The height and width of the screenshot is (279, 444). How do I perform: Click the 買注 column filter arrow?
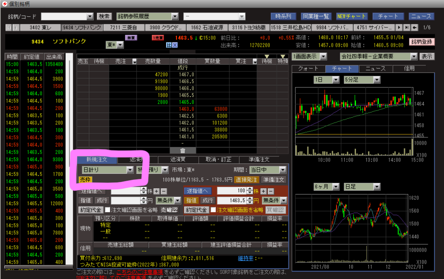pyautogui.click(x=255, y=61)
